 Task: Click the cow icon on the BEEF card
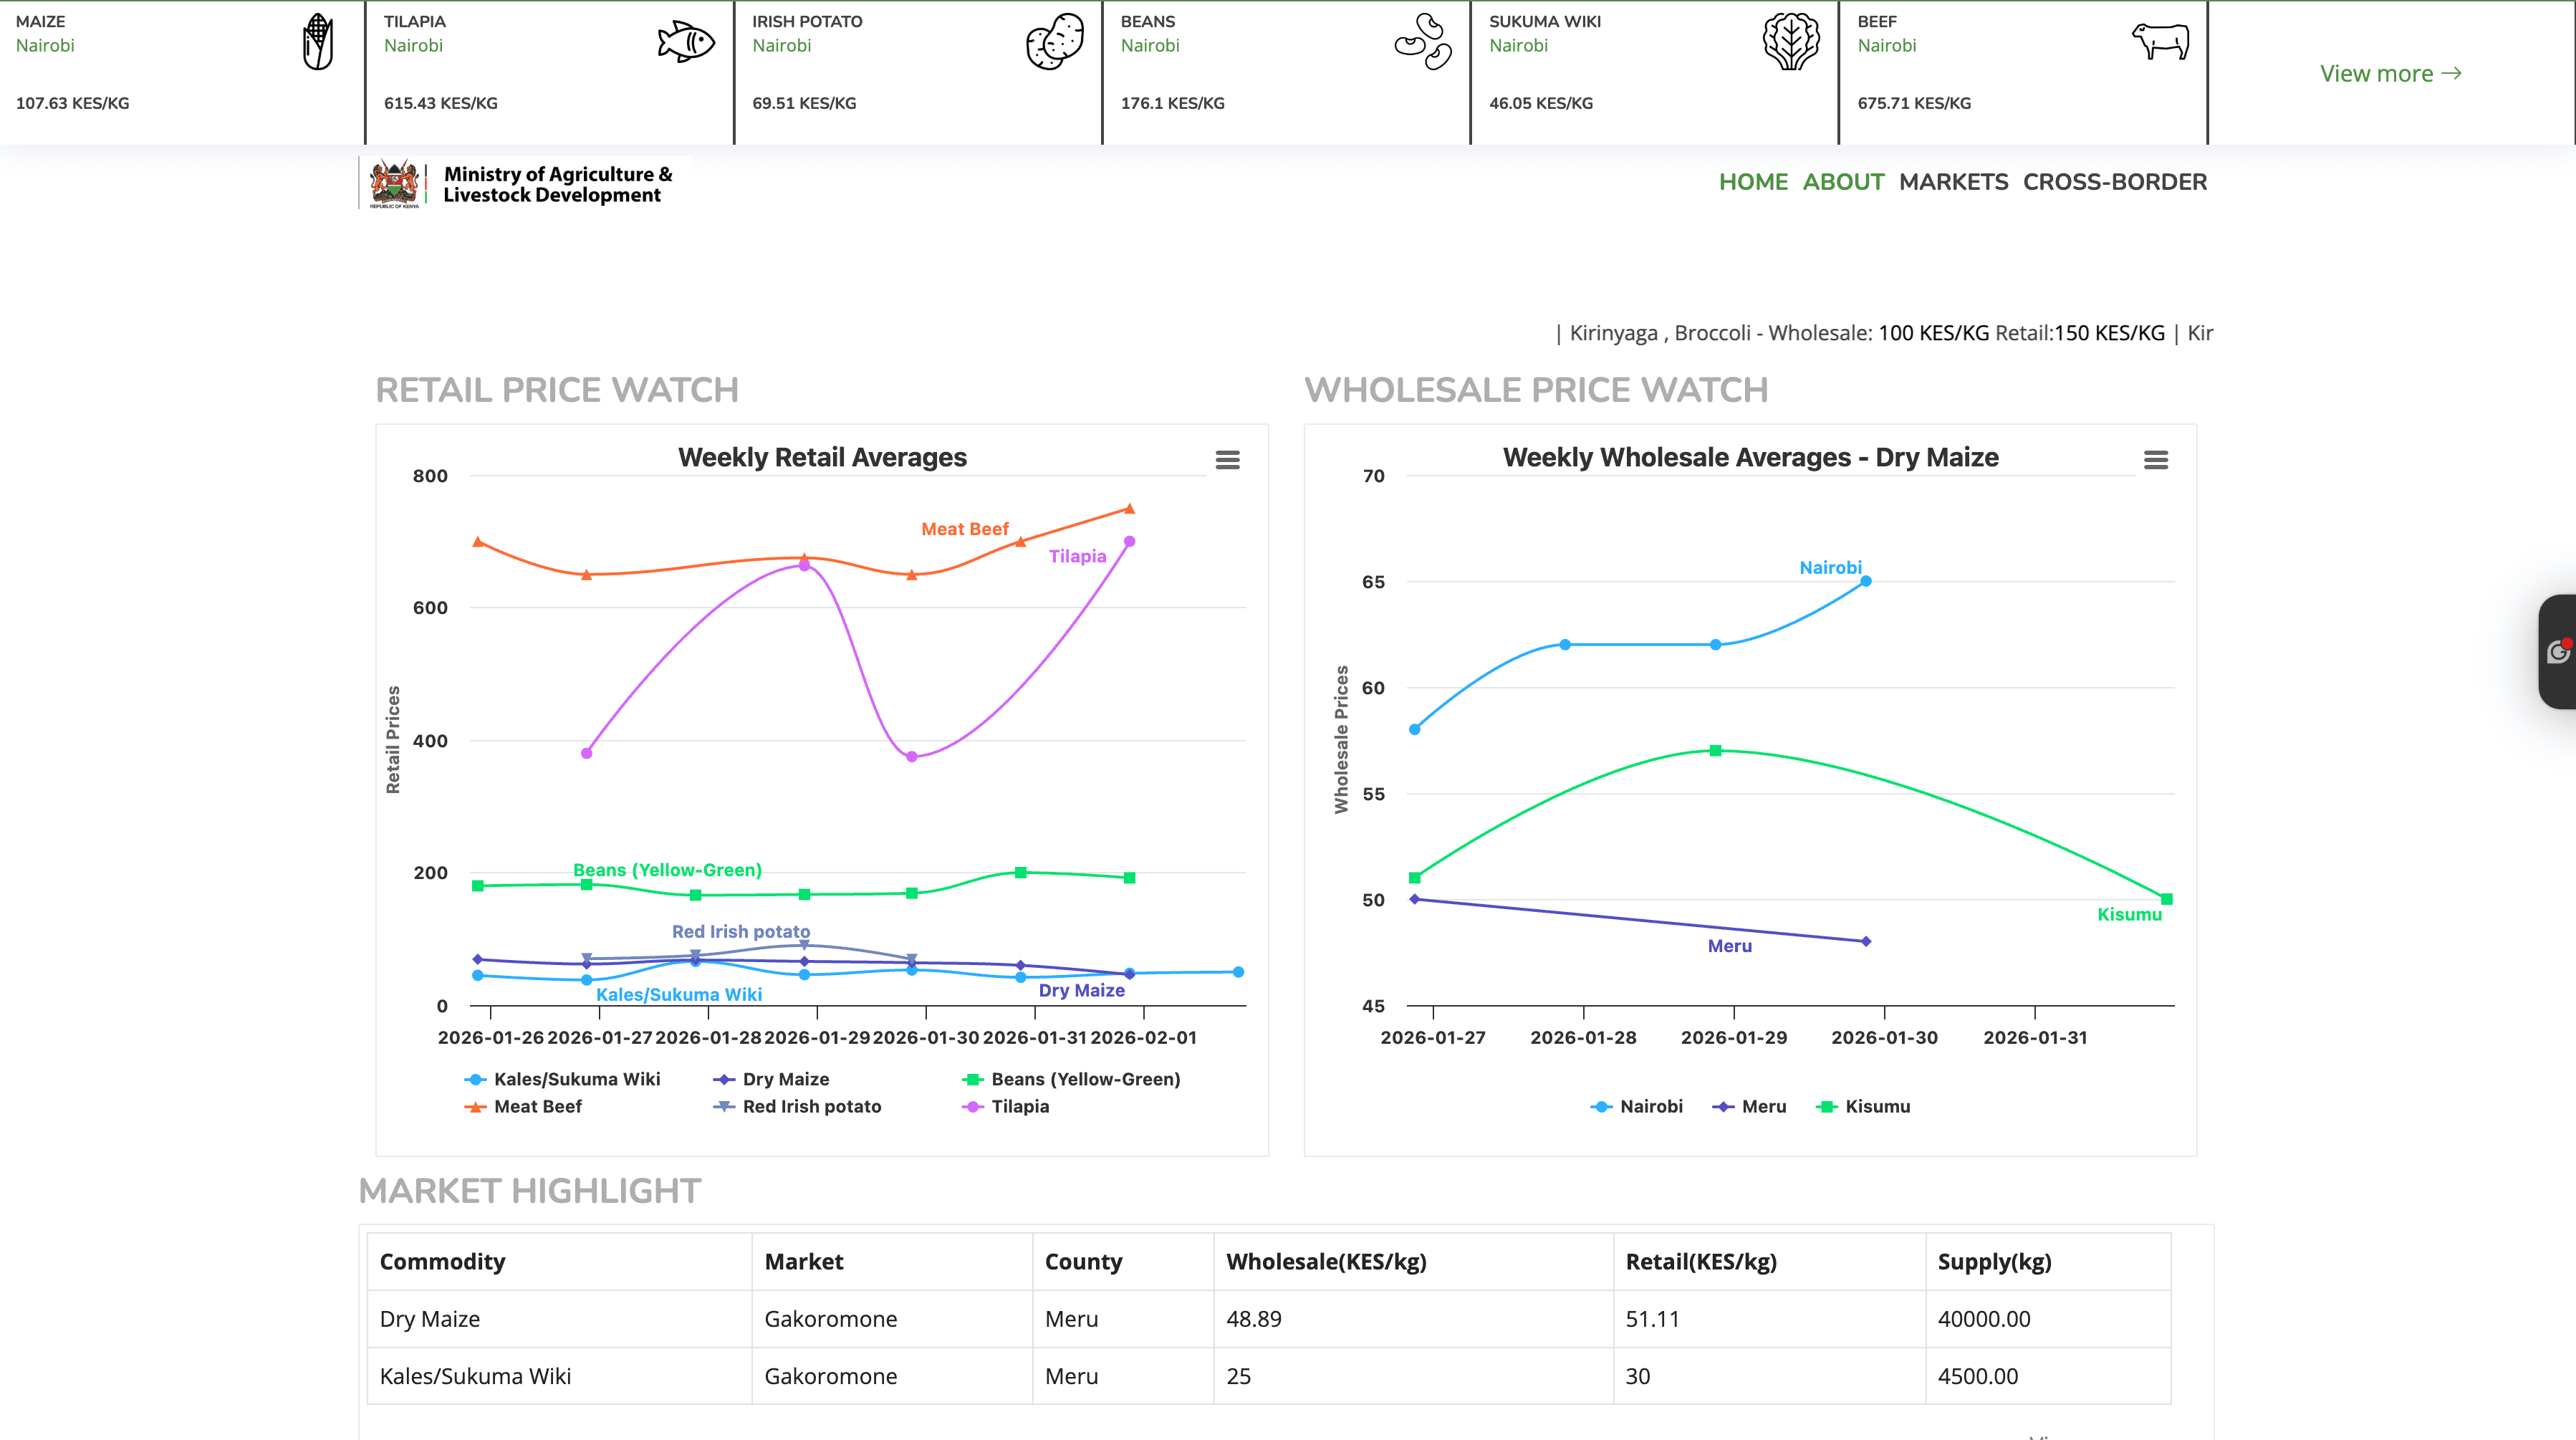2160,44
